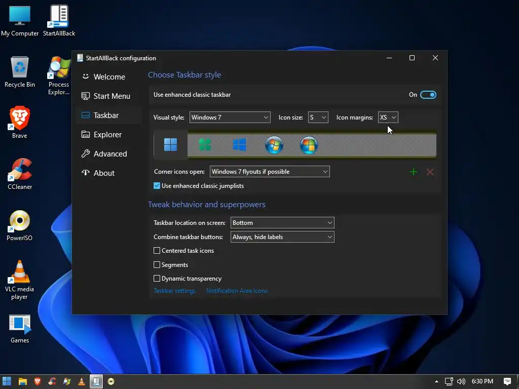Choose the green clover start button icon

(205, 145)
